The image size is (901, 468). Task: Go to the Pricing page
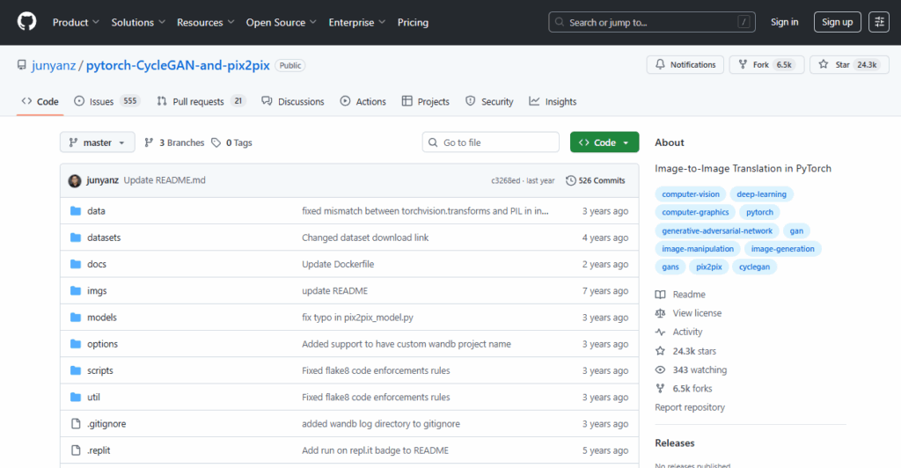point(414,22)
